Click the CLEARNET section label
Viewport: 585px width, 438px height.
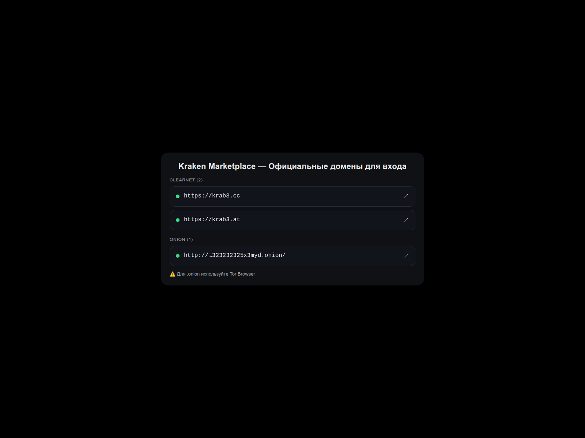click(x=182, y=180)
